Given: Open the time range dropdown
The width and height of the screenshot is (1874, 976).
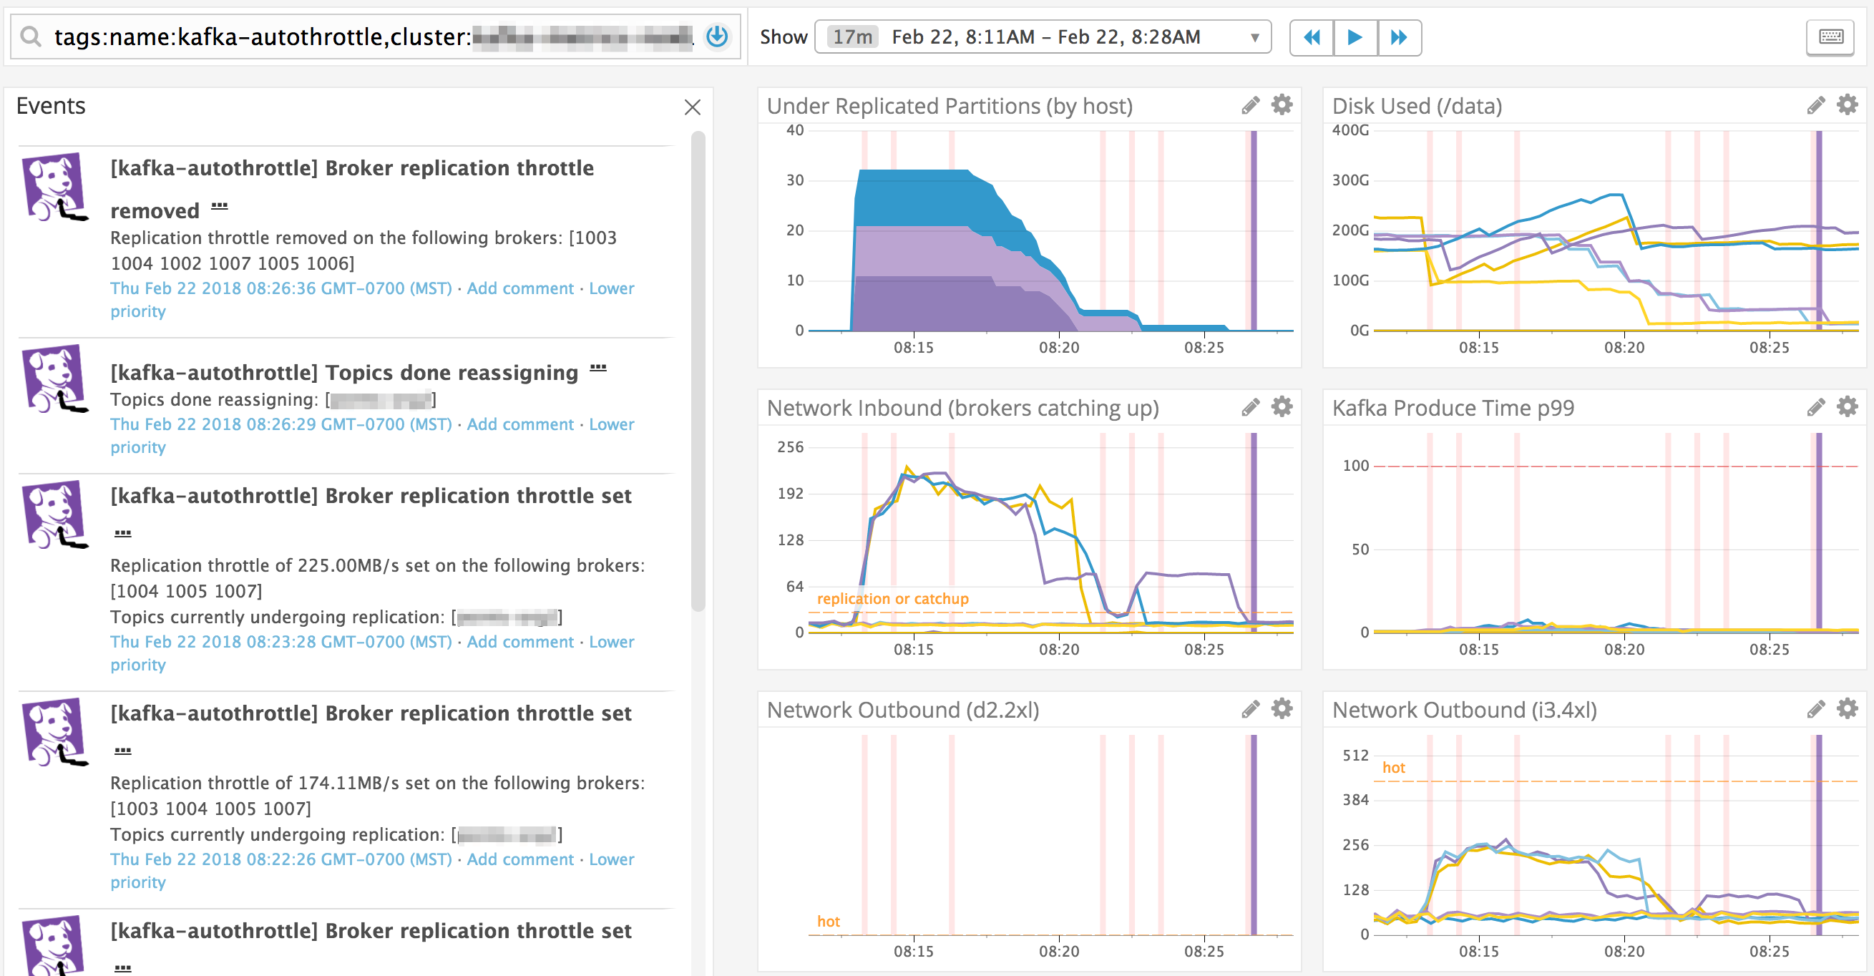Looking at the screenshot, I should point(1254,38).
